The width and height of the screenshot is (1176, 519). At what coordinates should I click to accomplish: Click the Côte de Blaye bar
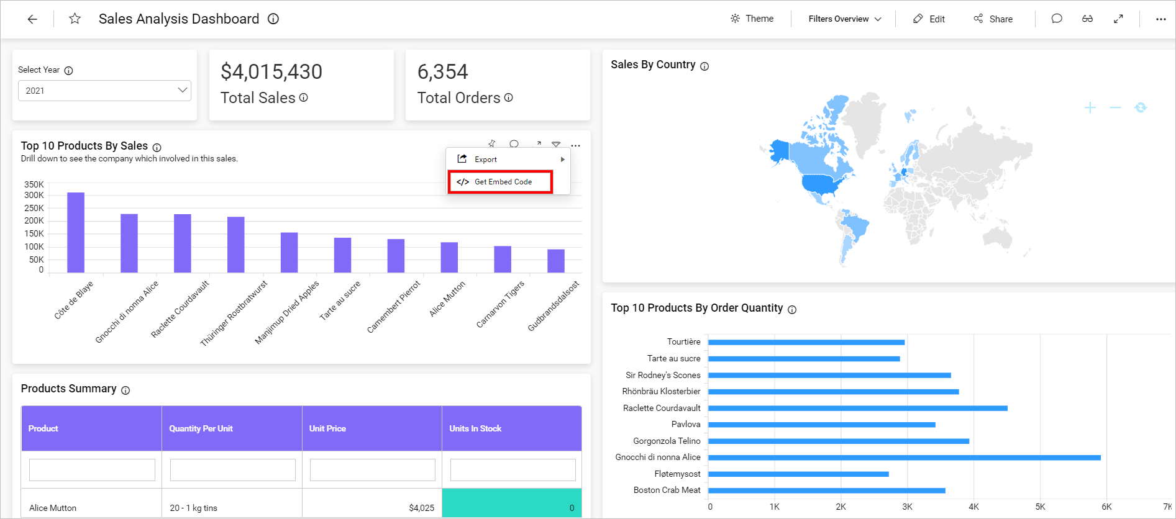[76, 232]
